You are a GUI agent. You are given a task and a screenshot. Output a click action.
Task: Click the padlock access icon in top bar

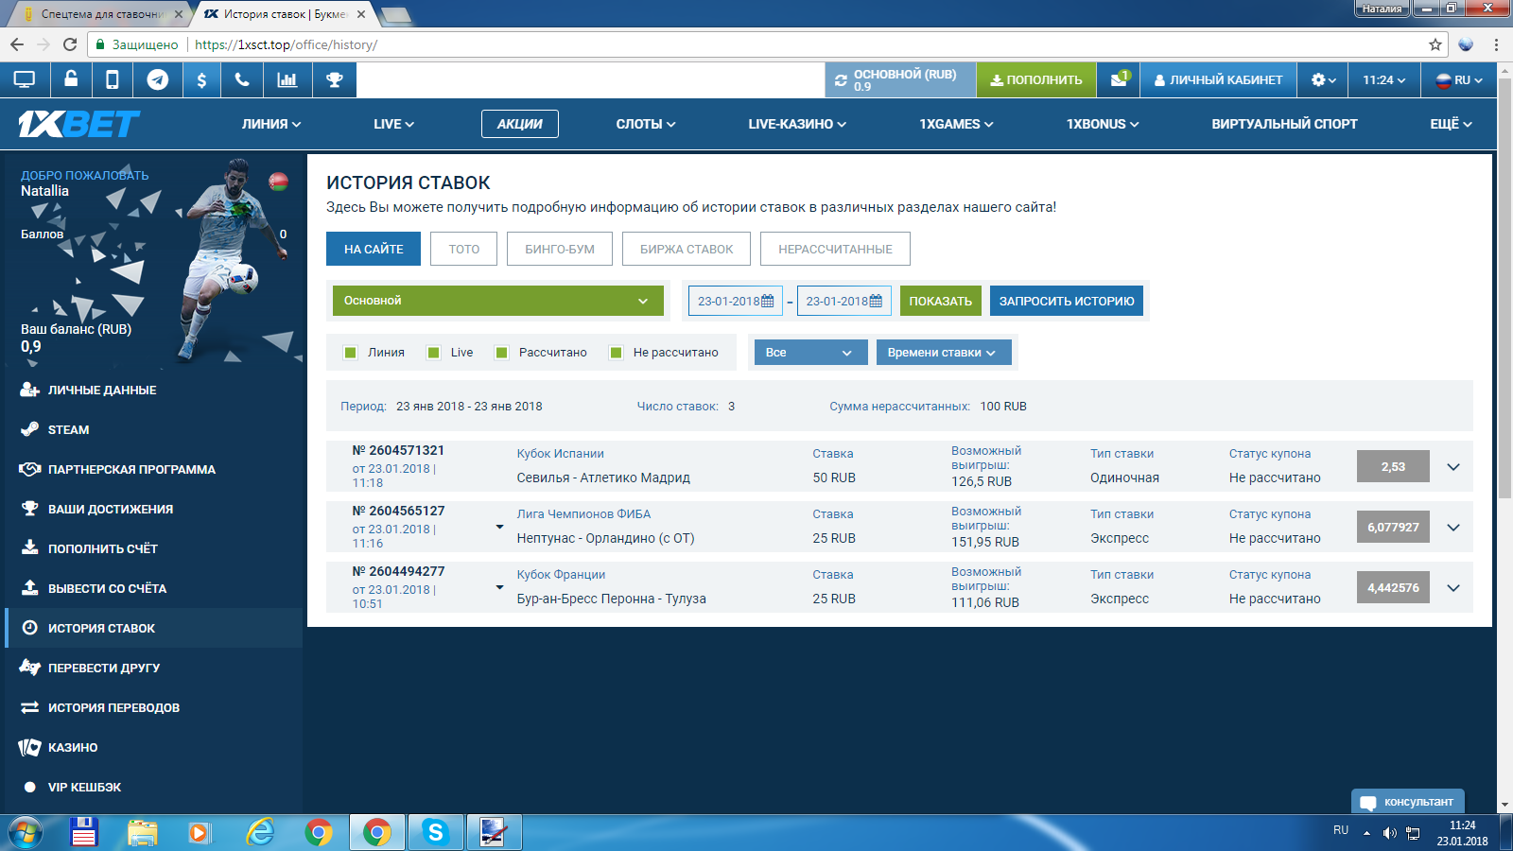coord(71,79)
